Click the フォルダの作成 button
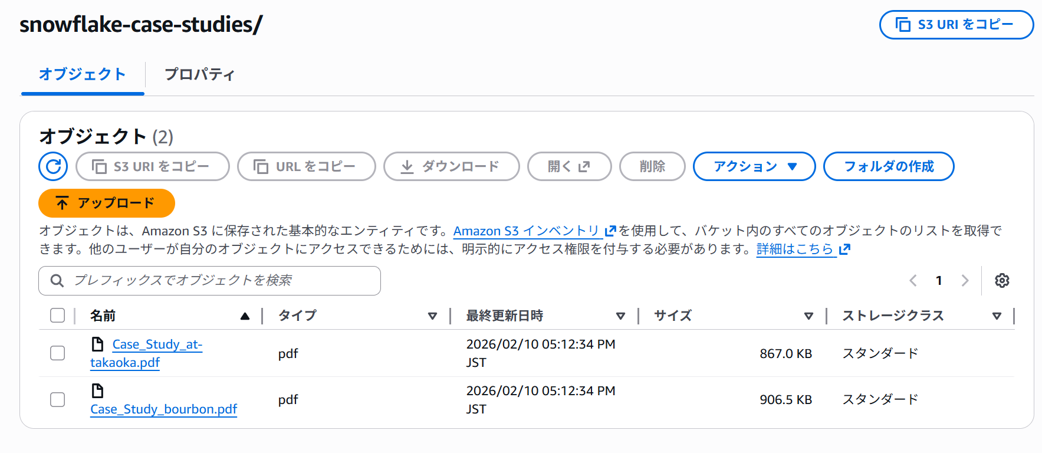Image resolution: width=1042 pixels, height=453 pixels. [x=888, y=166]
